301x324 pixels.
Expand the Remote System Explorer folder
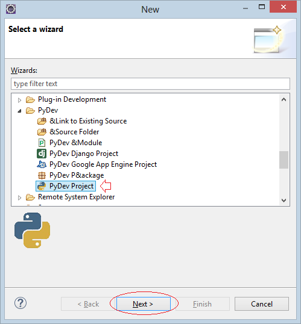tap(19, 198)
